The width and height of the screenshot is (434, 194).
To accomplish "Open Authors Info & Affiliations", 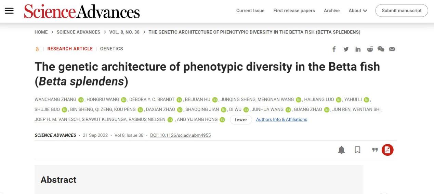I will pyautogui.click(x=281, y=119).
